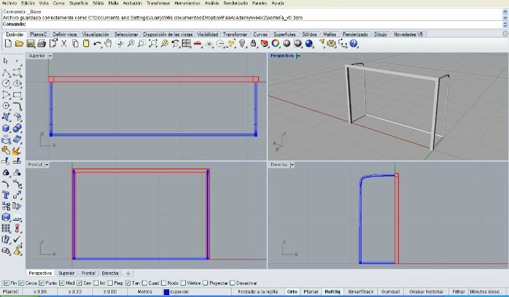Add a new viewport tab with the plus
Viewport: 509px width, 297px height.
pos(129,273)
